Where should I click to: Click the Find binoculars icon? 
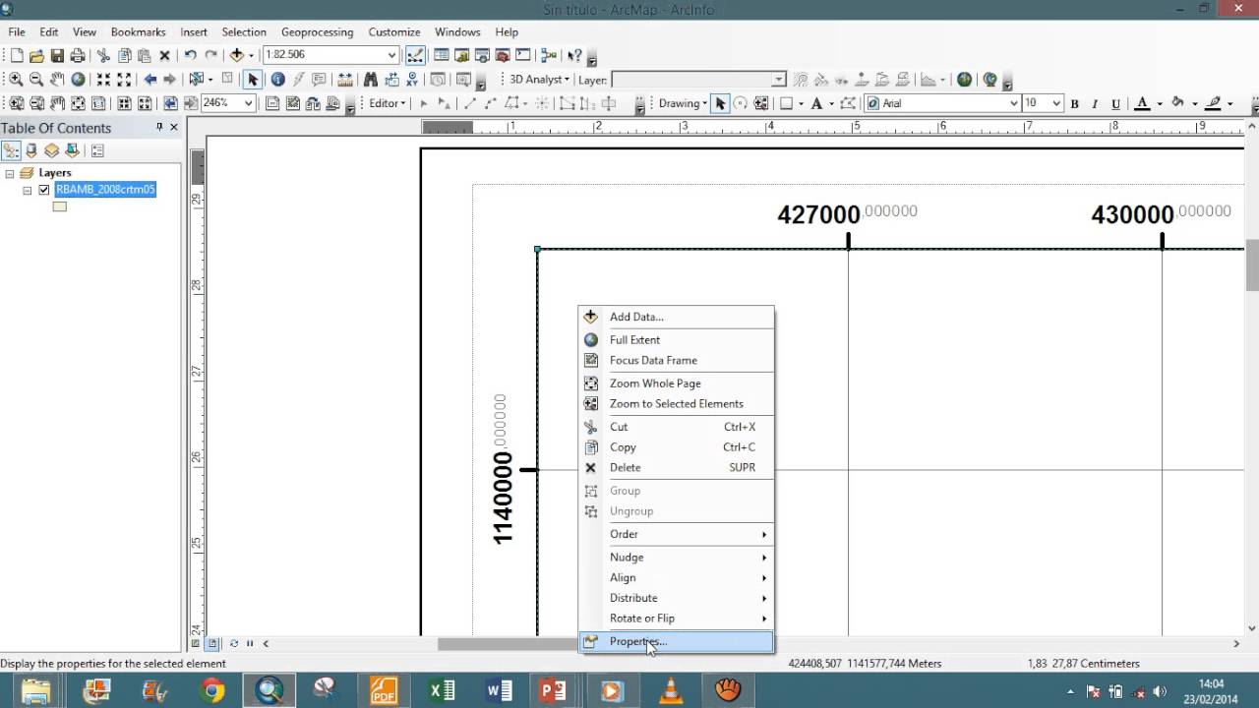[370, 80]
